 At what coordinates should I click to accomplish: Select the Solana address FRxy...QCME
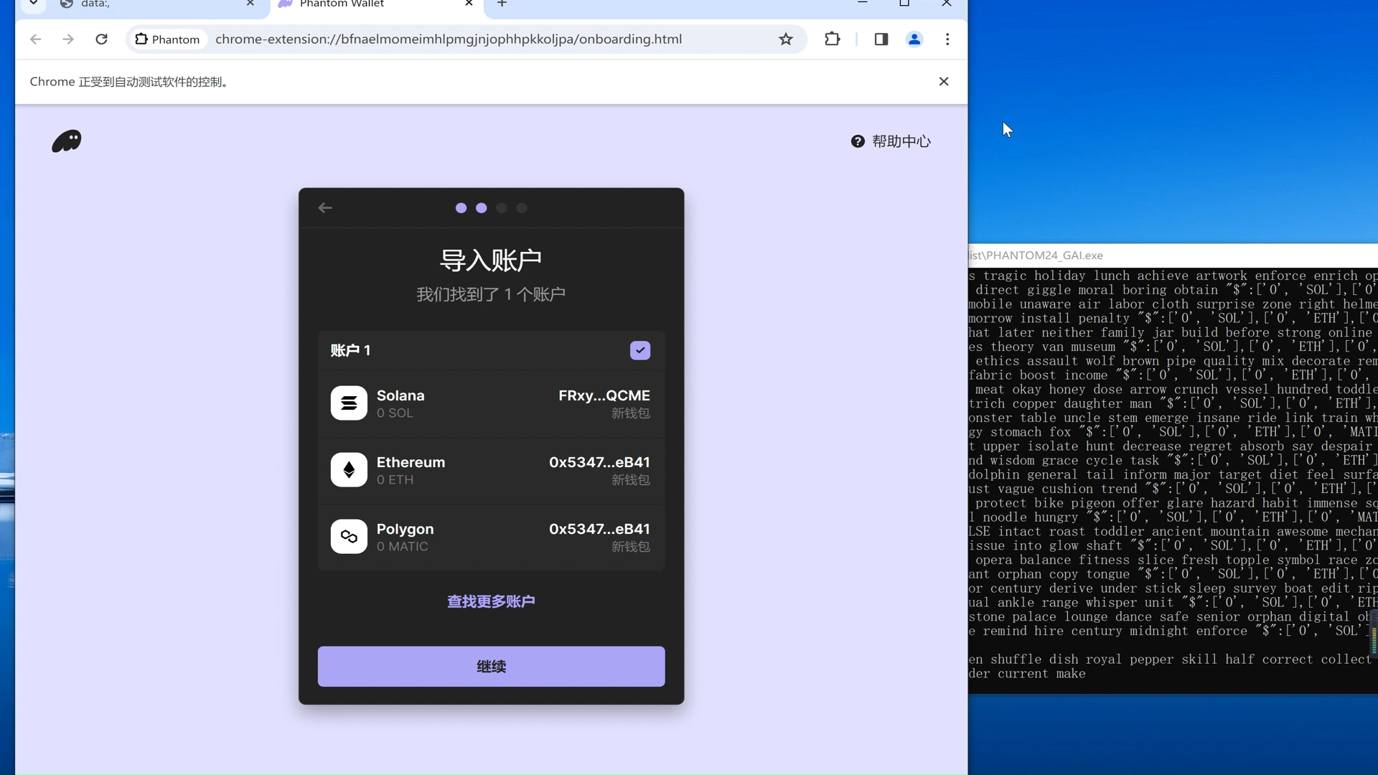click(604, 395)
